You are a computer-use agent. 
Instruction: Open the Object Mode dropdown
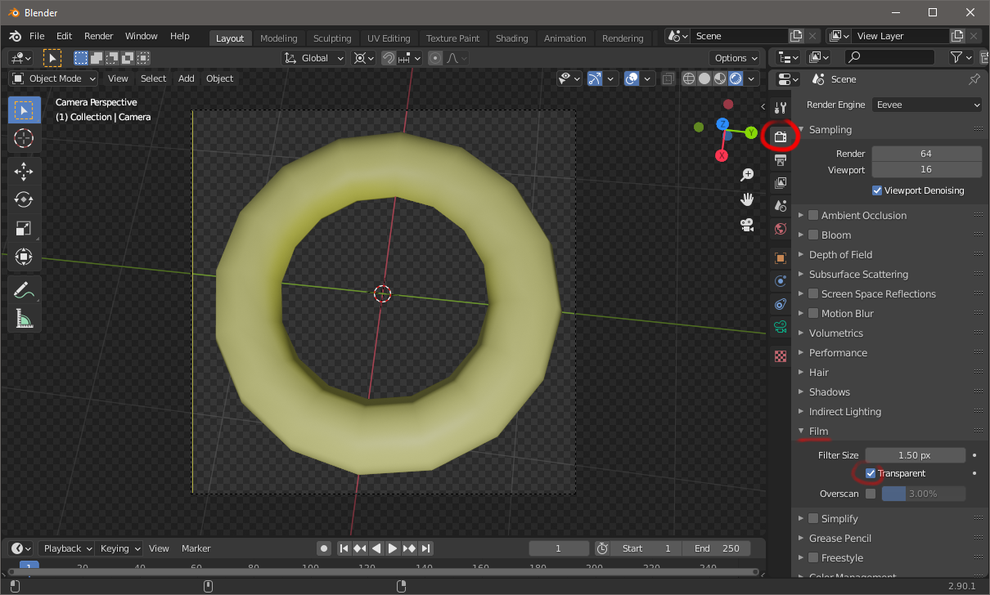tap(53, 78)
